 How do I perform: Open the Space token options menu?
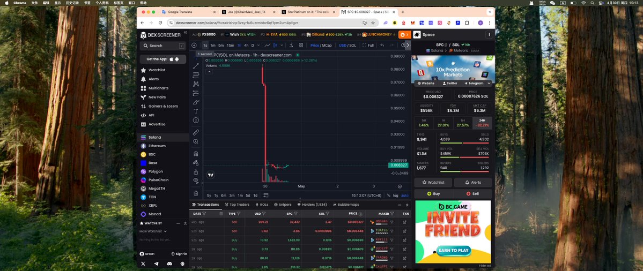(x=489, y=35)
